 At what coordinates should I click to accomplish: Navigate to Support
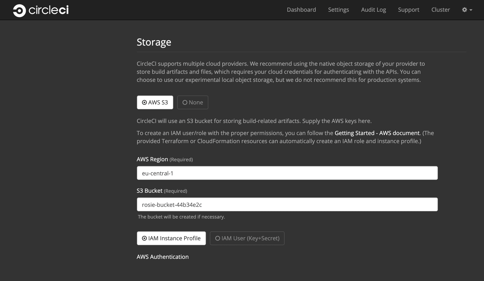tap(408, 10)
